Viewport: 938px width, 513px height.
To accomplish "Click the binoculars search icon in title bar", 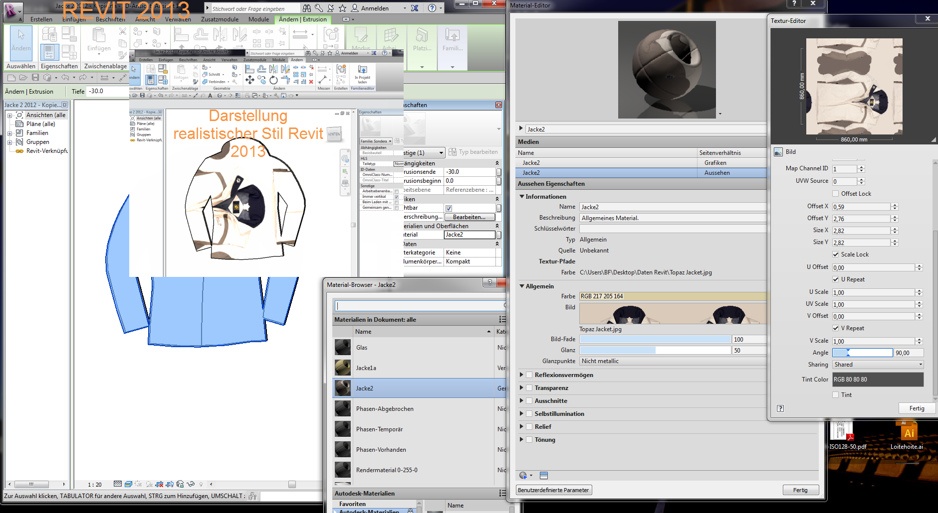I will [307, 8].
